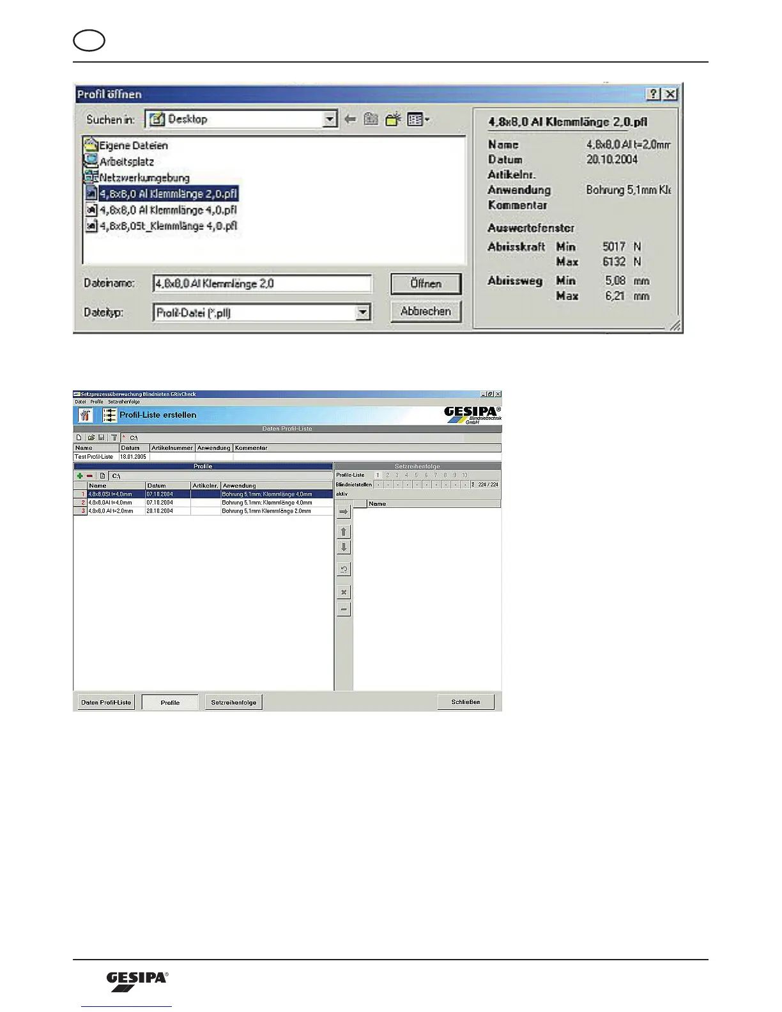The image size is (782, 1012).
Task: Click the profile list icon in header
Action: (x=109, y=415)
